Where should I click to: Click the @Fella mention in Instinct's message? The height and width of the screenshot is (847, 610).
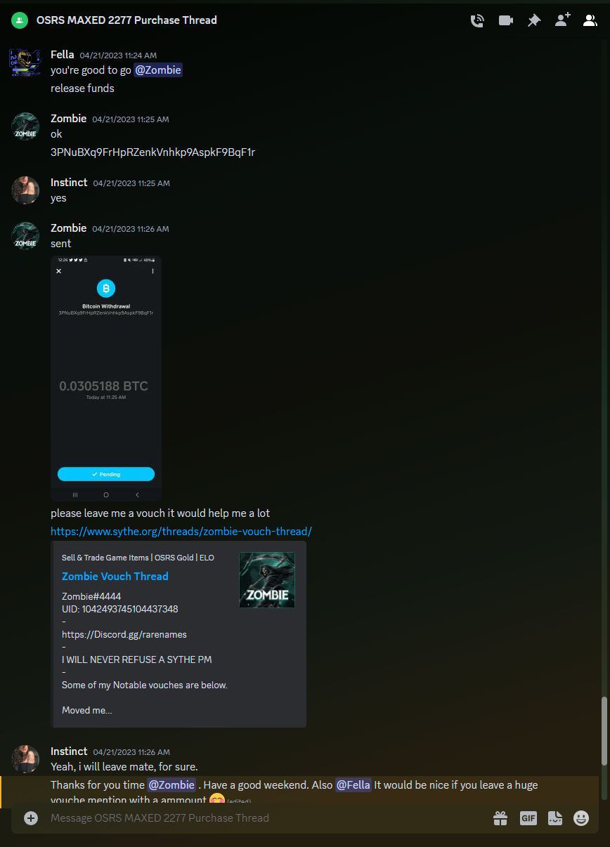353,784
